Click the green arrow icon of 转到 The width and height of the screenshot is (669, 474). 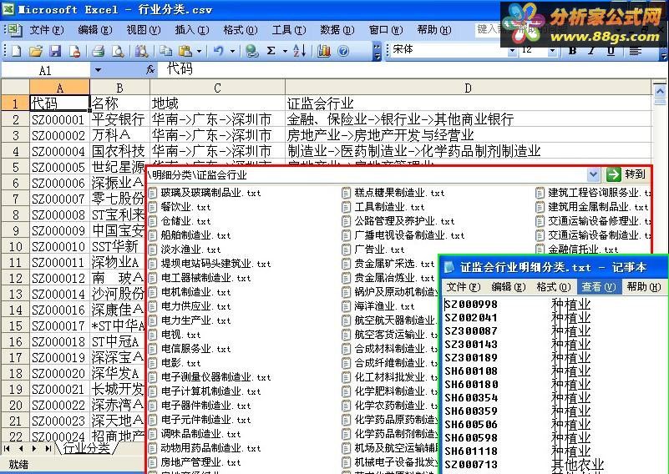point(614,174)
